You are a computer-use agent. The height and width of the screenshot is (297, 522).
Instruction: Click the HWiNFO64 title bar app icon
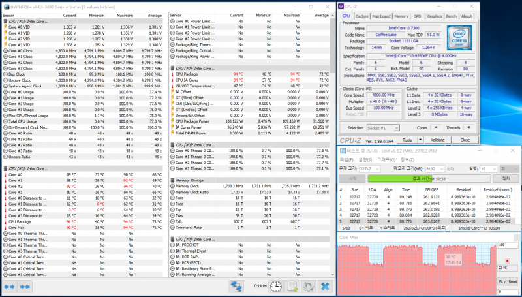tap(6, 7)
